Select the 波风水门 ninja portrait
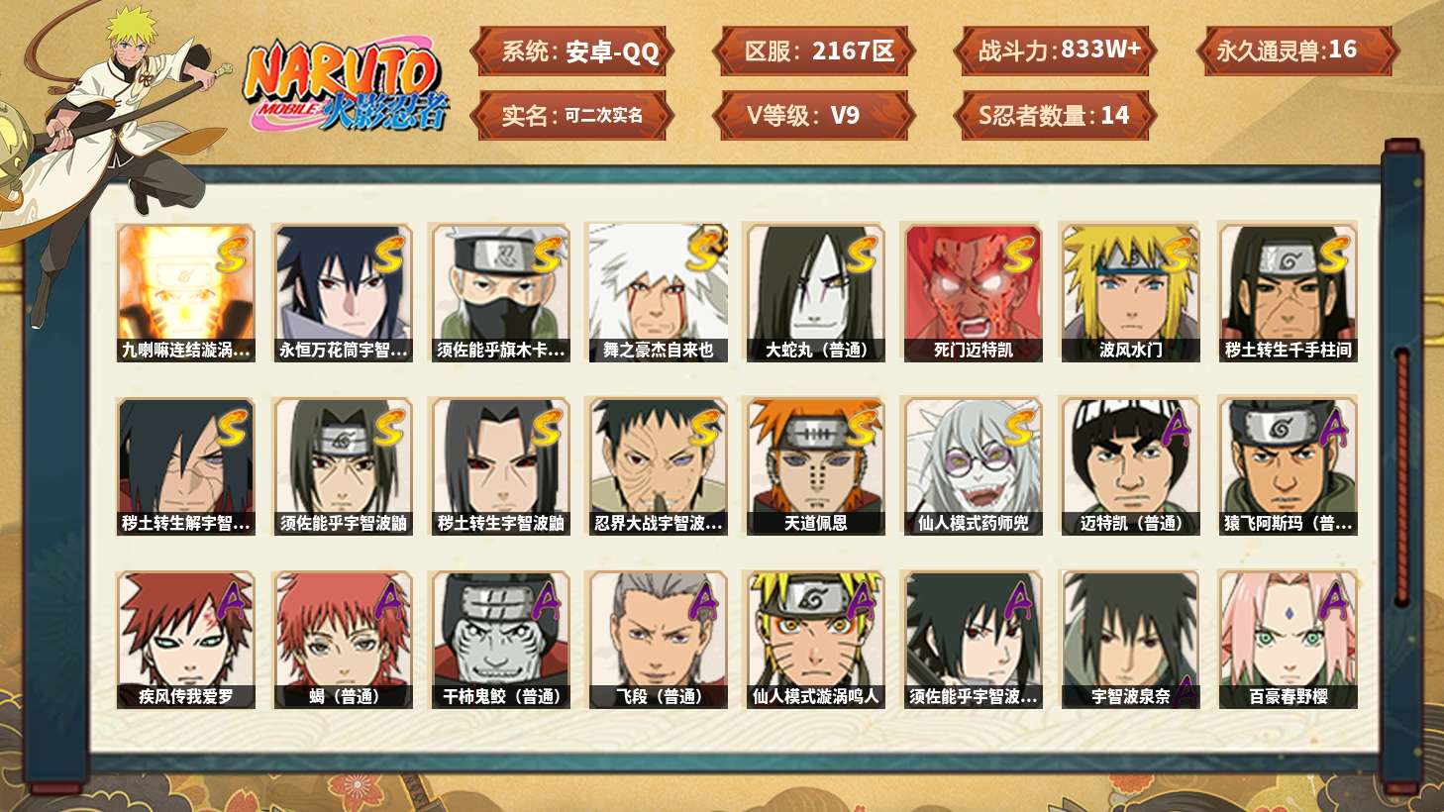Image resolution: width=1444 pixels, height=812 pixels. [x=1130, y=292]
